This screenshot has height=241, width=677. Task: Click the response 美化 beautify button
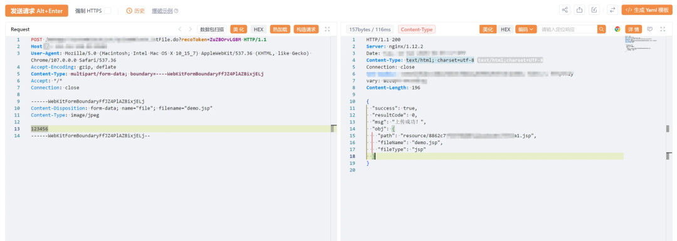(488, 29)
